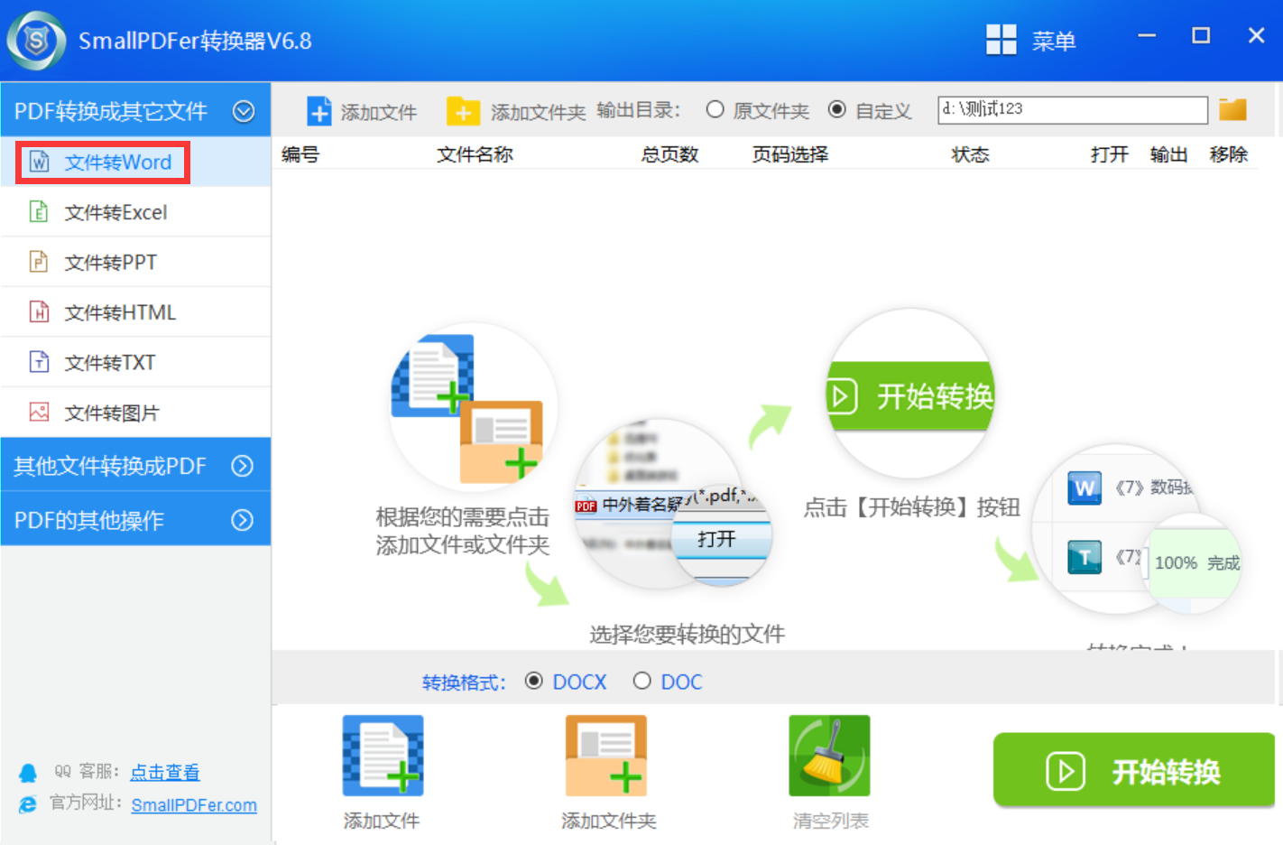Click the 状态 column header
The height and width of the screenshot is (845, 1283).
click(x=970, y=154)
